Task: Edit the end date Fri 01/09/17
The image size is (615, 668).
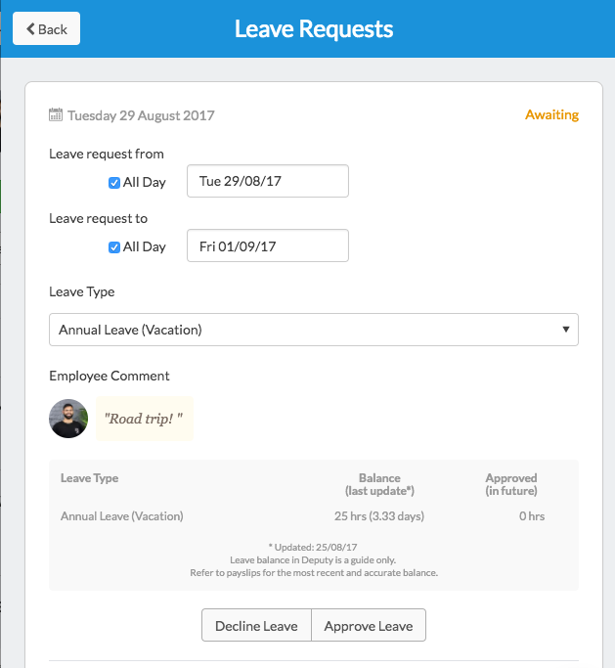Action: pos(267,246)
